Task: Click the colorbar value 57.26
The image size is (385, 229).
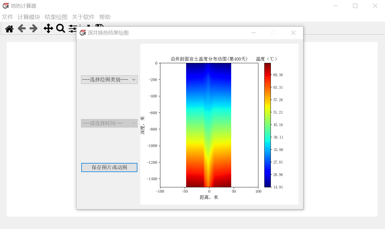Action: pos(278,100)
